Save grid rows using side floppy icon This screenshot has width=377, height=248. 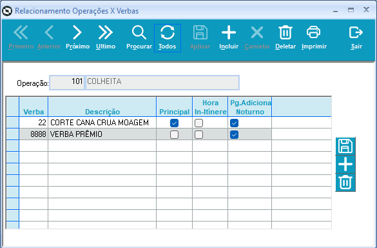point(345,146)
